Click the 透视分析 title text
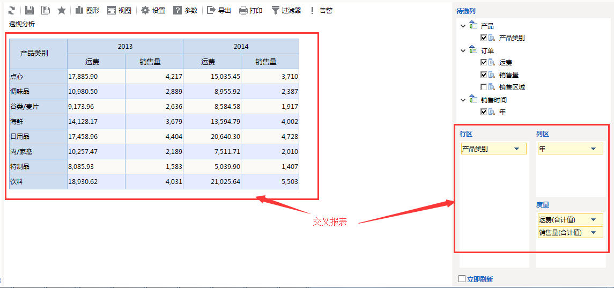The height and width of the screenshot is (288, 614). tap(22, 24)
